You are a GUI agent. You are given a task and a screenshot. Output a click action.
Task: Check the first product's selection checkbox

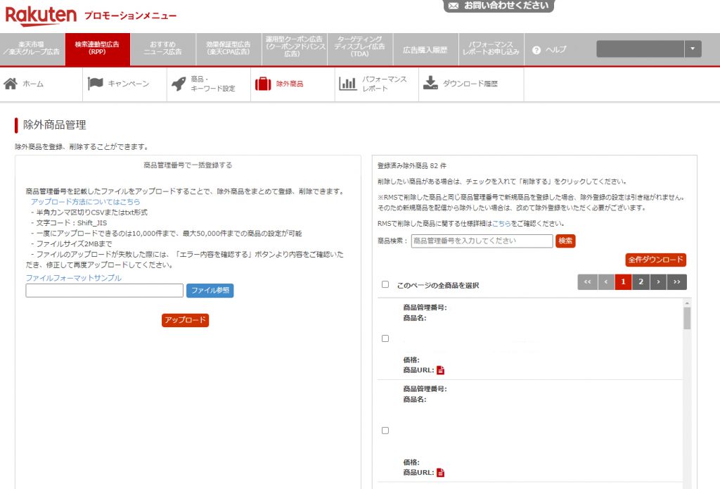[x=385, y=338]
